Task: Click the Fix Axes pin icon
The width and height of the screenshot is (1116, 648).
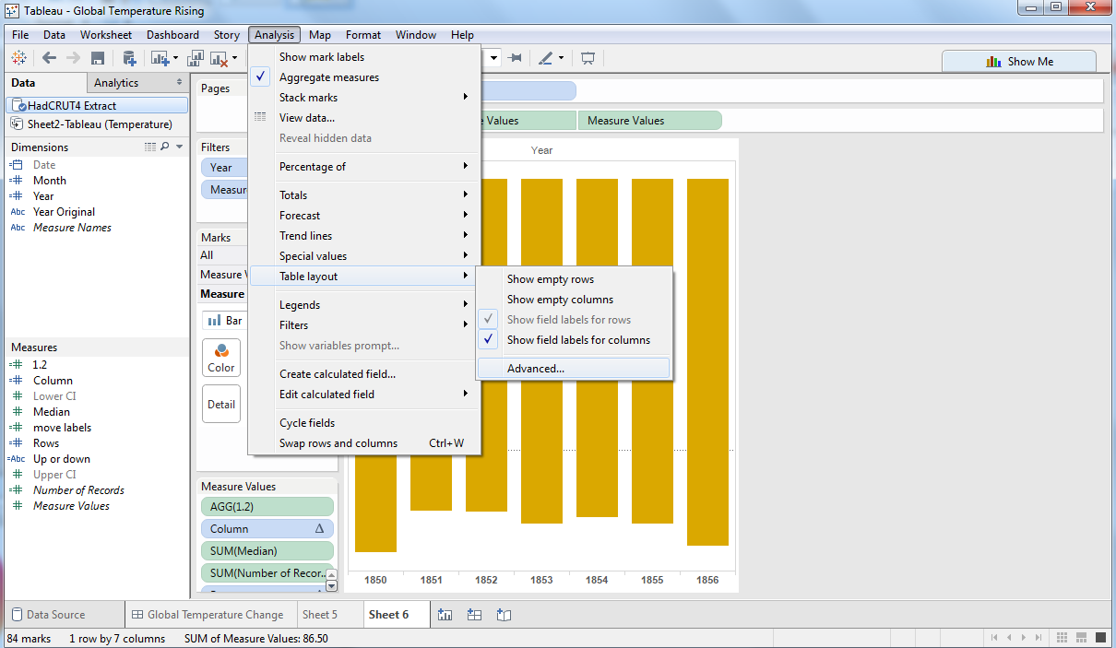Action: pos(516,58)
